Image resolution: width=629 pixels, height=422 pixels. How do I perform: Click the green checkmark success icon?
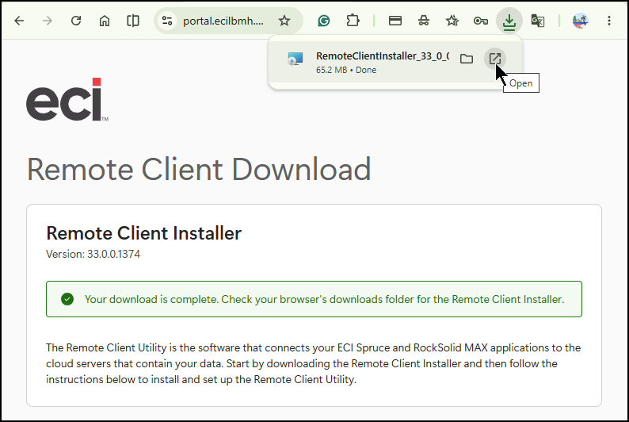pos(67,299)
